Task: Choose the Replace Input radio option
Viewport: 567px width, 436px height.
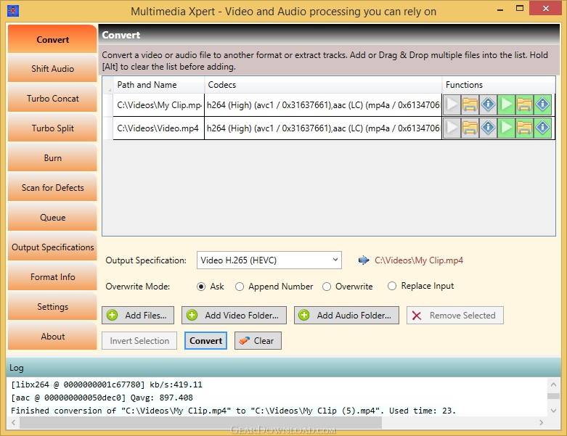Action: point(420,286)
